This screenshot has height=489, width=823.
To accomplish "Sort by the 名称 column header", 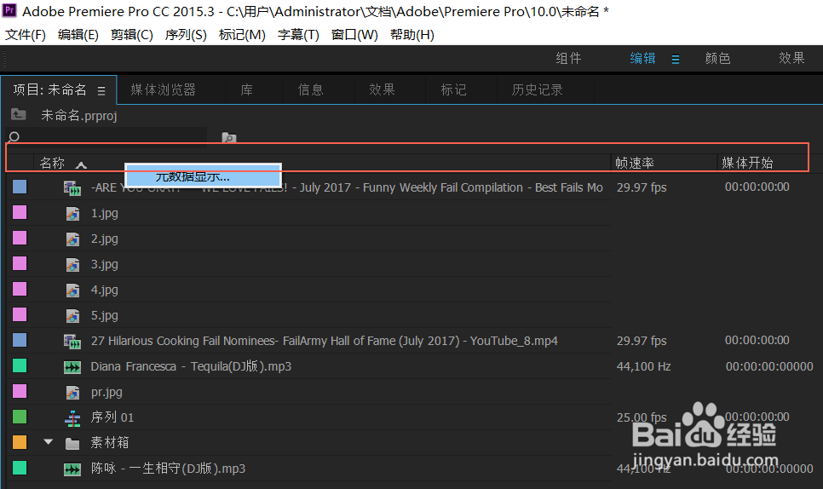I will pos(52,164).
